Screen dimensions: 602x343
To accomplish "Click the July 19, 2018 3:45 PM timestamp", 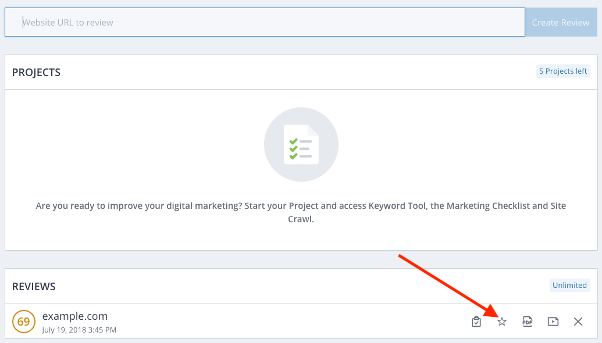I will point(79,330).
